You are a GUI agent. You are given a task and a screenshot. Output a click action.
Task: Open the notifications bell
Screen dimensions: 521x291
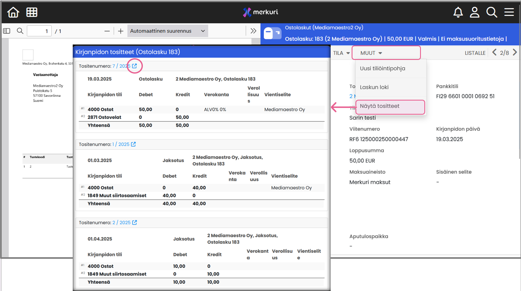[458, 12]
